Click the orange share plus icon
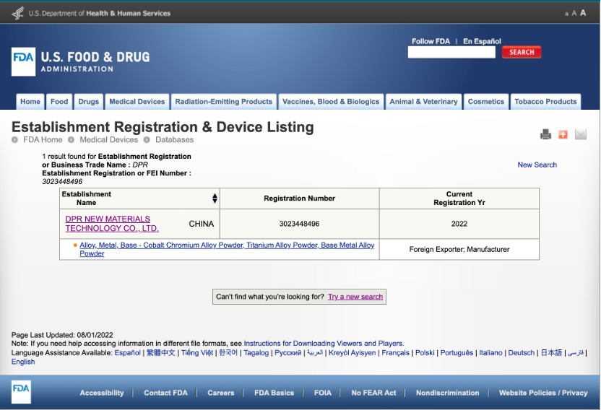Screen dimensions: 601x410 [x=563, y=134]
